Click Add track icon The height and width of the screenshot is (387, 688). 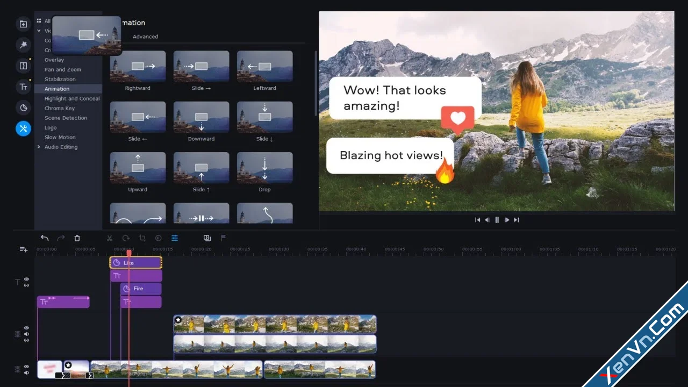tap(23, 249)
